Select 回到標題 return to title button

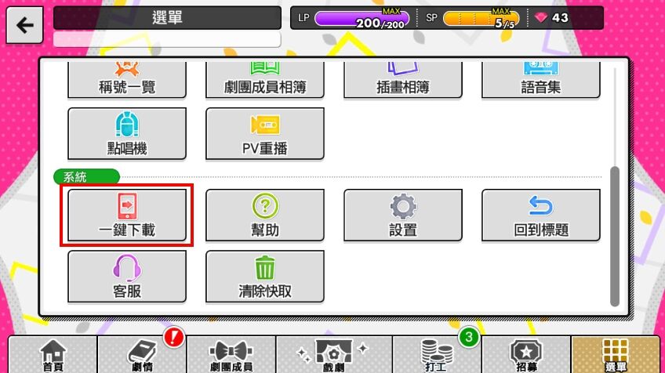point(541,215)
